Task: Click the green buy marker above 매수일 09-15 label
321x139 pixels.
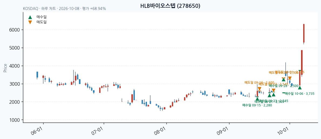Action: pos(257,99)
